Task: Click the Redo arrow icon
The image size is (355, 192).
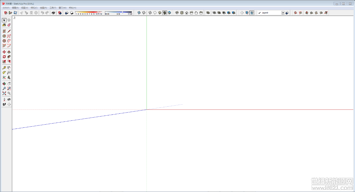Action: click(47, 13)
